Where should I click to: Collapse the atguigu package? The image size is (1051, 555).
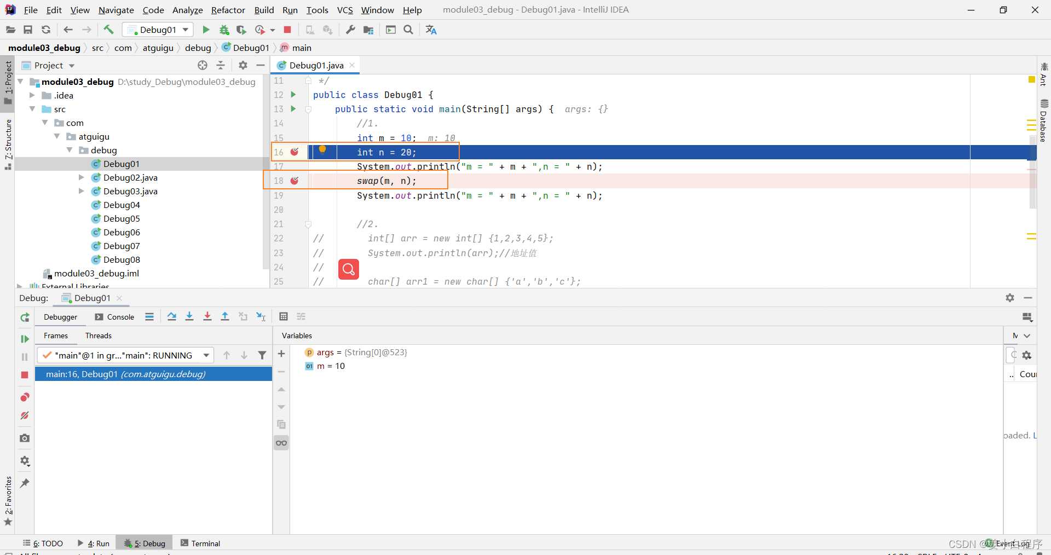pos(57,136)
